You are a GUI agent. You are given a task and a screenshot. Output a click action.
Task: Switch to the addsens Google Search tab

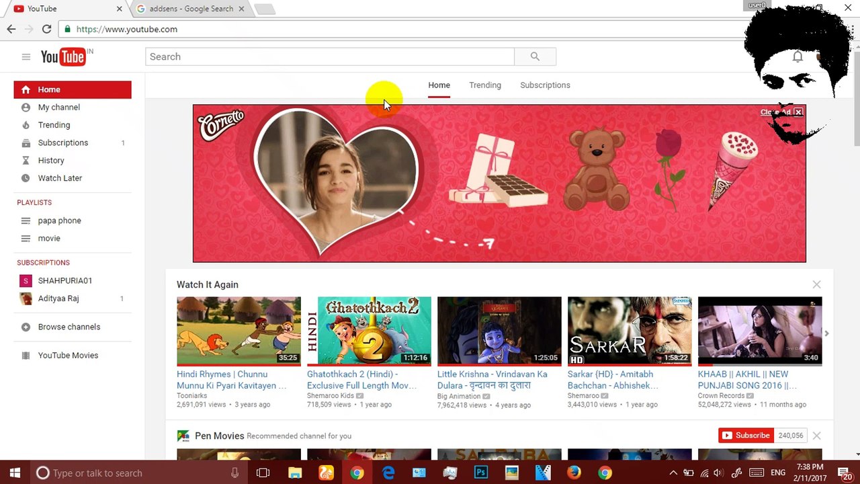191,9
